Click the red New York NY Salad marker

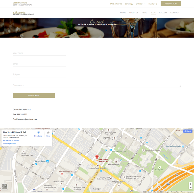coord(97,157)
